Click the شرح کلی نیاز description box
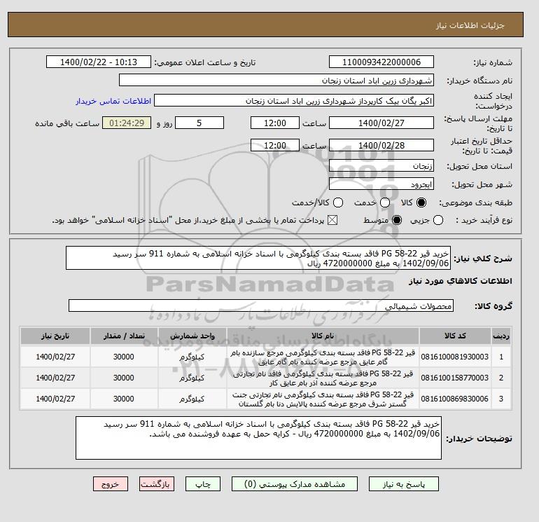The height and width of the screenshot is (522, 539). coord(258,258)
